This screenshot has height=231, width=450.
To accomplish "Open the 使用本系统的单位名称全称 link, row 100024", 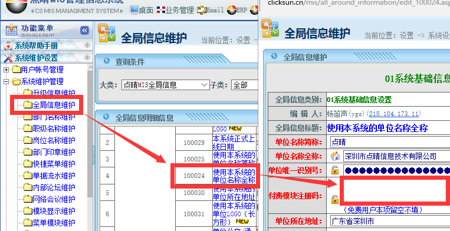I will [234, 176].
